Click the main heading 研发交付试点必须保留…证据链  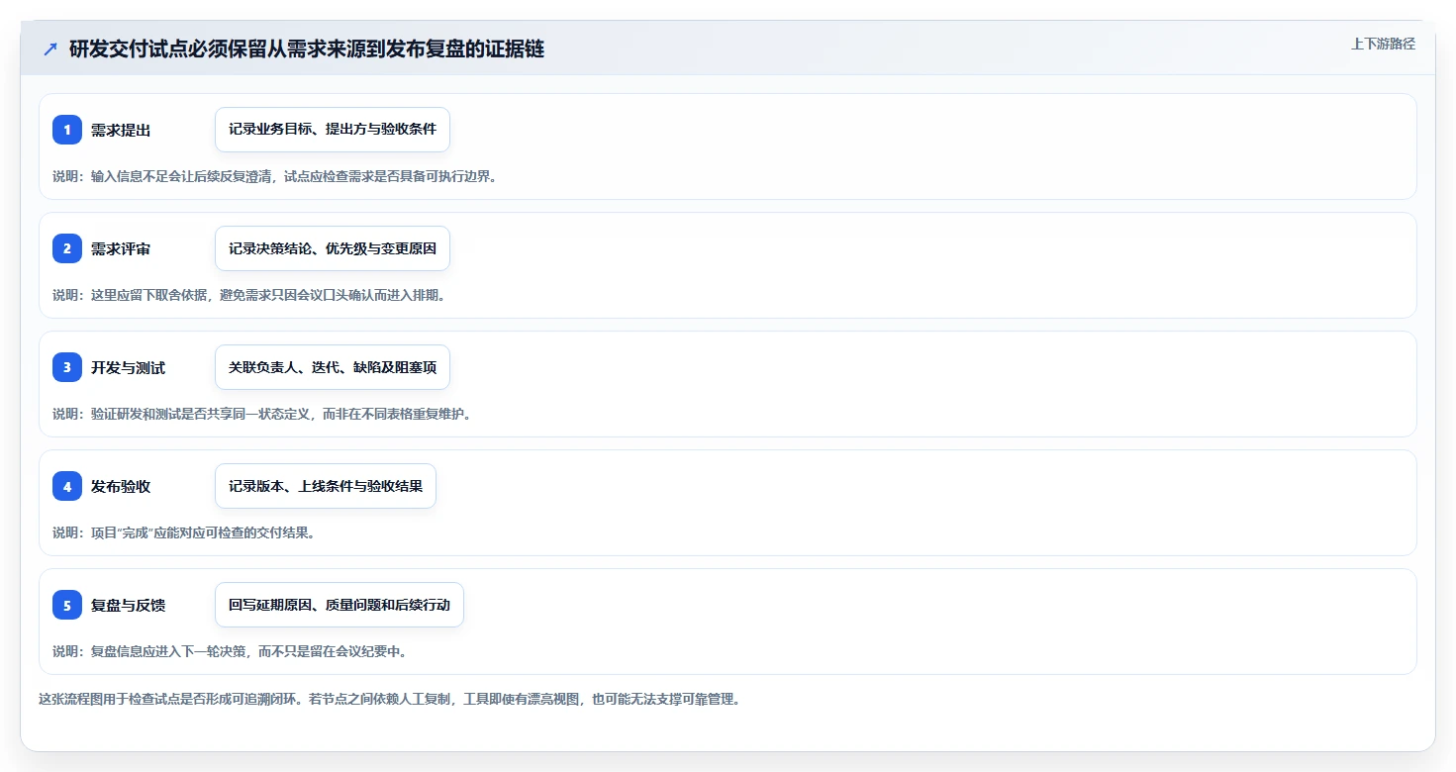point(307,48)
